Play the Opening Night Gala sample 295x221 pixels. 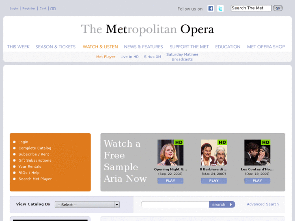pos(170,180)
